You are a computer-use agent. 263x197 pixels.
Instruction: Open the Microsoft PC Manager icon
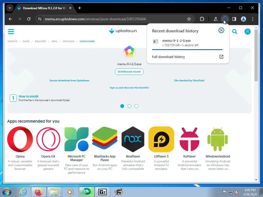77,139
